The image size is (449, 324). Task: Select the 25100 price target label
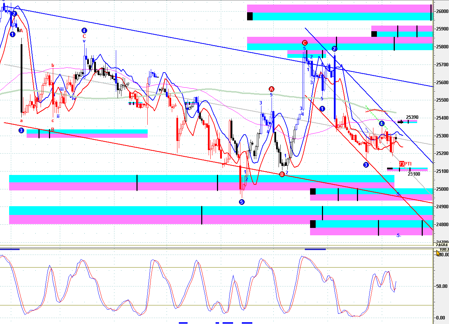pos(414,174)
